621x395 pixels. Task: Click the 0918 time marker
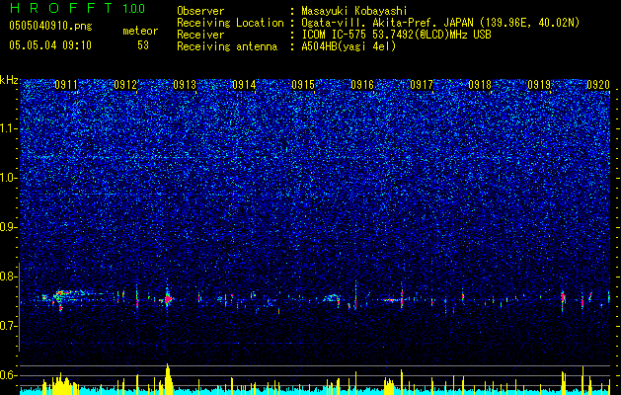point(480,85)
